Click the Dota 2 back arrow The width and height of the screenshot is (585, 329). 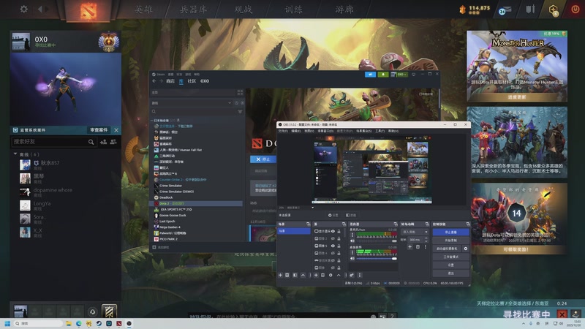tap(40, 9)
